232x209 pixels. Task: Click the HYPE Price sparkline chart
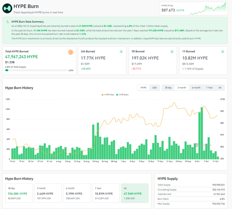coord(208,9)
